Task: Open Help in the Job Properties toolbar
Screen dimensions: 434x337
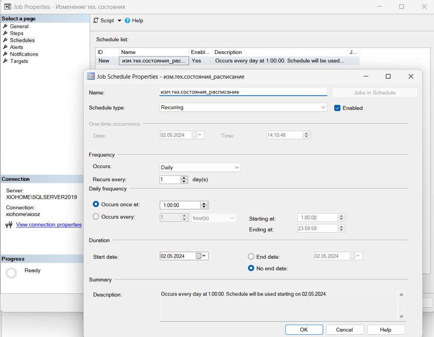Action: [x=134, y=20]
